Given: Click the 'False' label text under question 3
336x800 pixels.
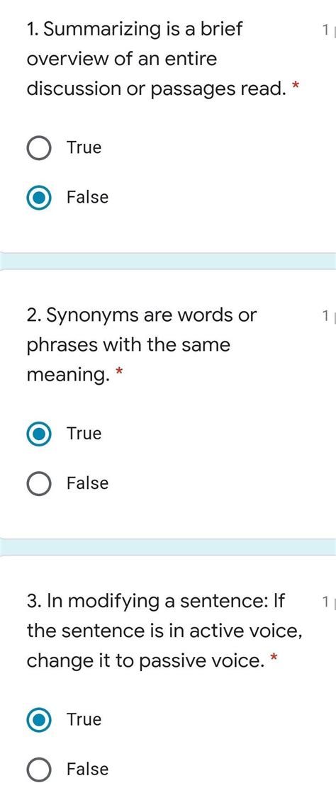Looking at the screenshot, I should click(88, 769).
